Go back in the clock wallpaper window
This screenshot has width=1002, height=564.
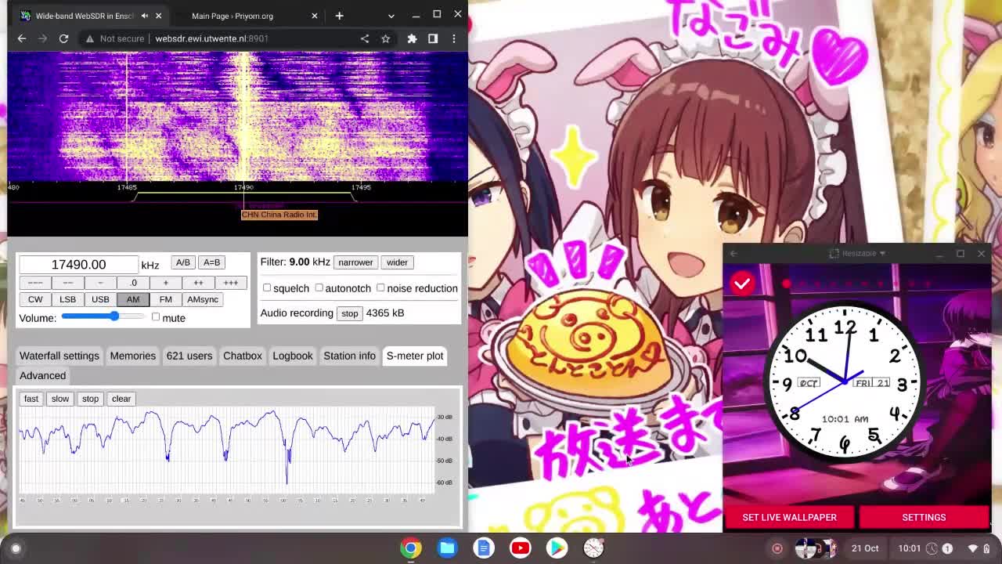click(x=733, y=254)
